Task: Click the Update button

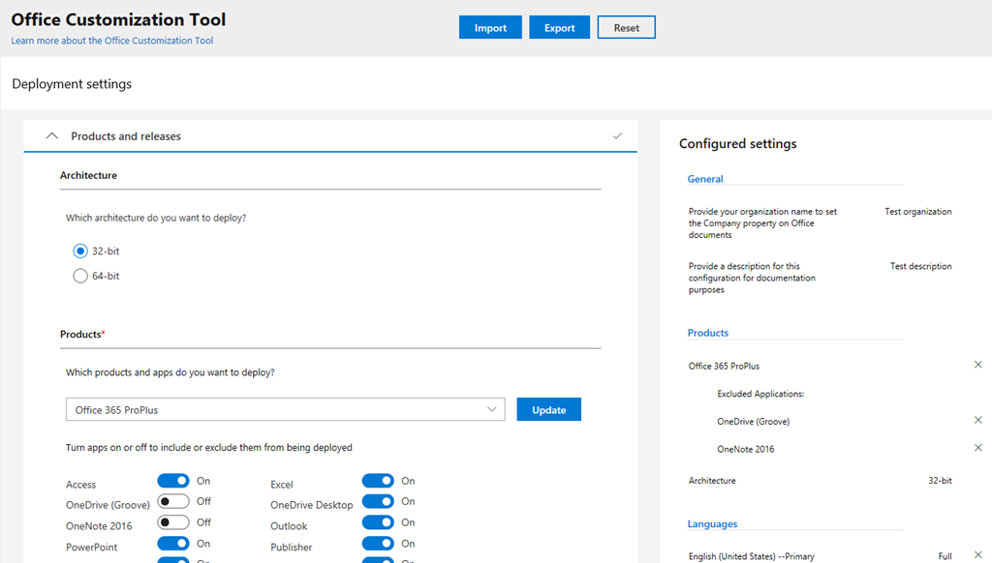Action: coord(548,409)
